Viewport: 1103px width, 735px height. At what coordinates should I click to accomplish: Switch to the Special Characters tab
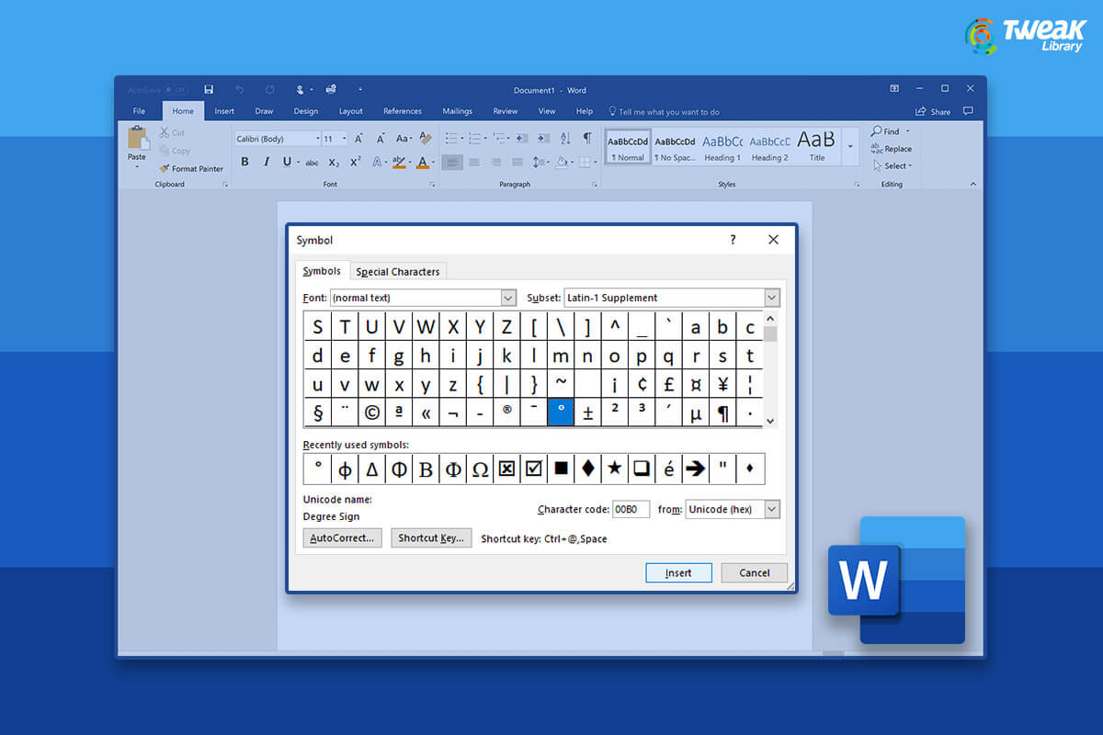[x=398, y=271]
